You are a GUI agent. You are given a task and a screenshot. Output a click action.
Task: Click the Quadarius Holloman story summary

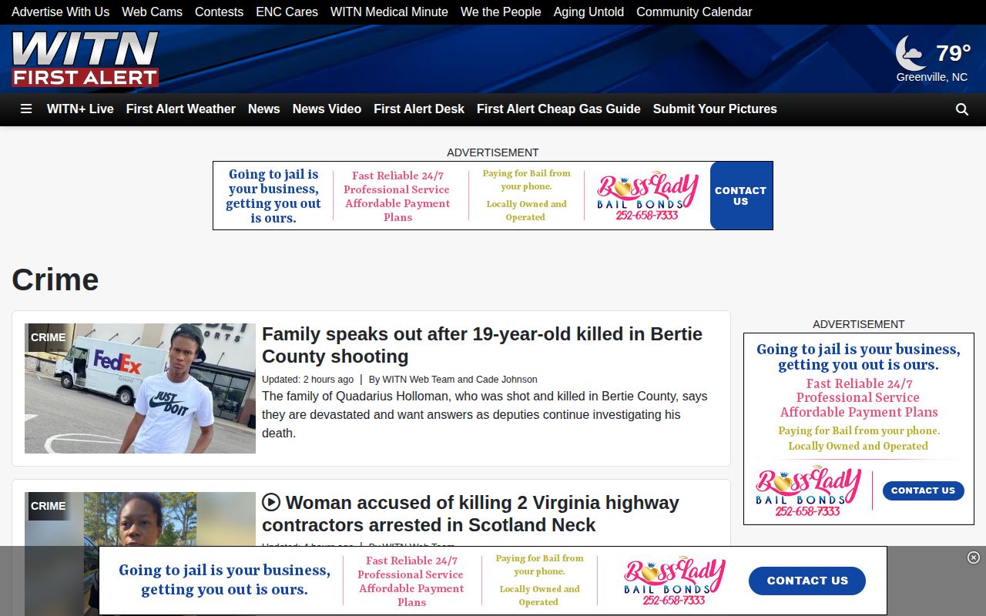click(x=485, y=414)
